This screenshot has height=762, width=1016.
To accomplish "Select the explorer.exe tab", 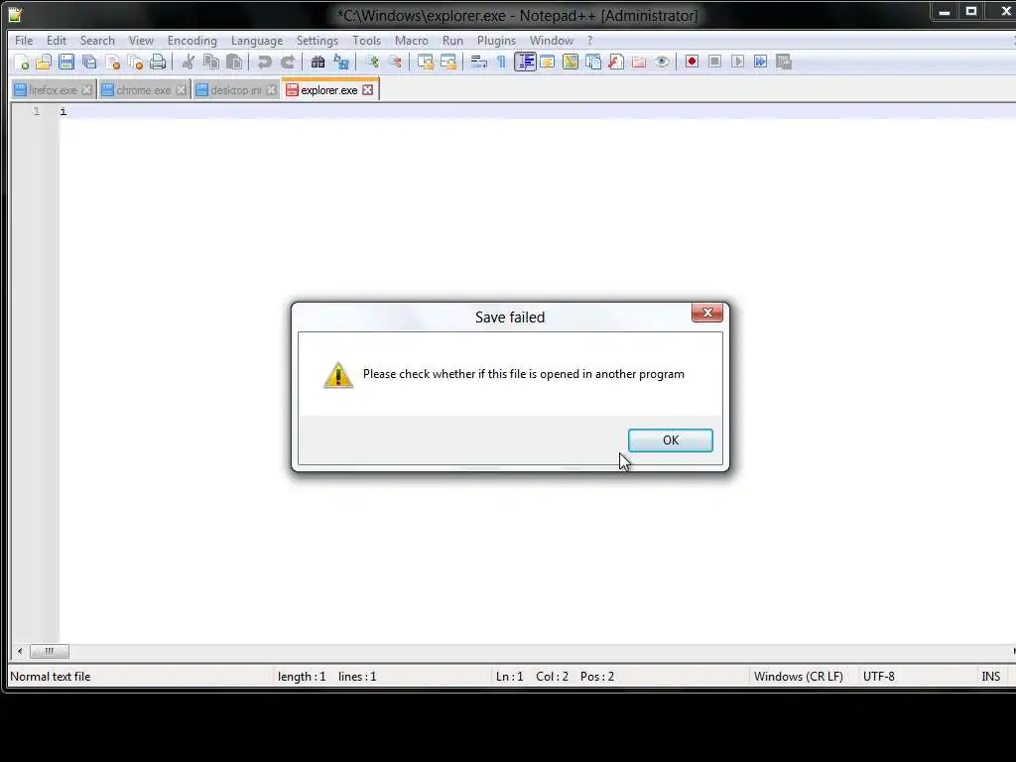I will click(x=328, y=90).
